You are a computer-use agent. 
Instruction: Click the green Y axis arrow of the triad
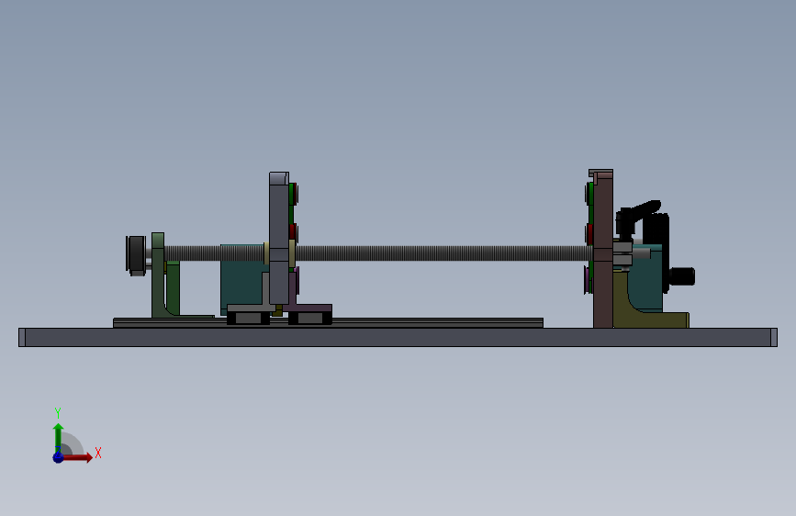(58, 437)
